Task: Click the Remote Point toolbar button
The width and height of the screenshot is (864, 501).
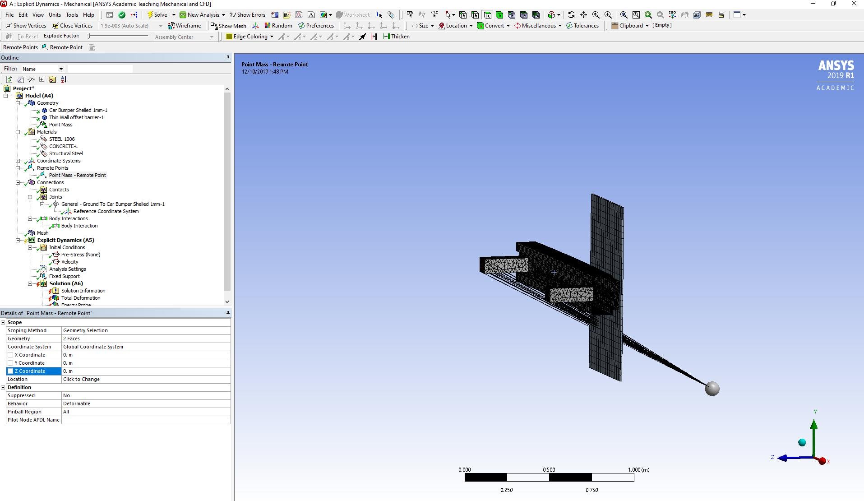Action: [62, 47]
